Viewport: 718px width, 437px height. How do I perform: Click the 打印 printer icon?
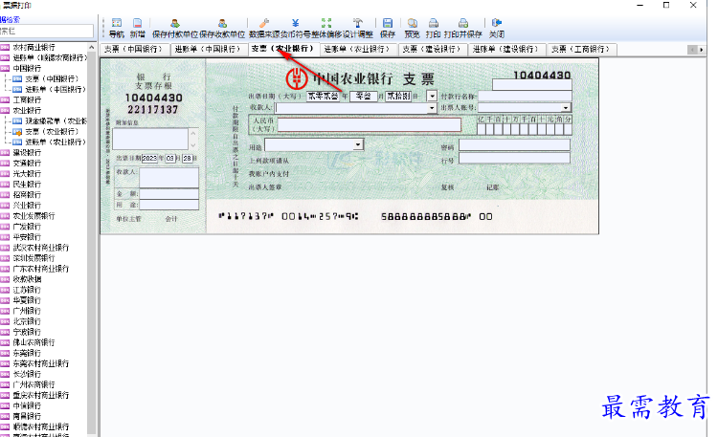(433, 23)
